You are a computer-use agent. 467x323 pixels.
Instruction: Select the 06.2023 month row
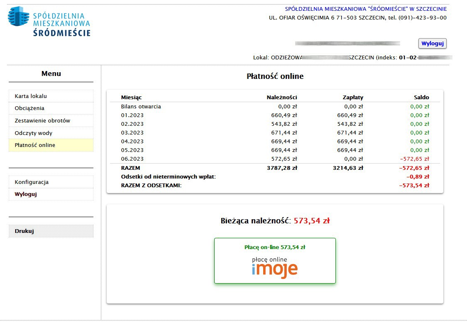(x=132, y=159)
